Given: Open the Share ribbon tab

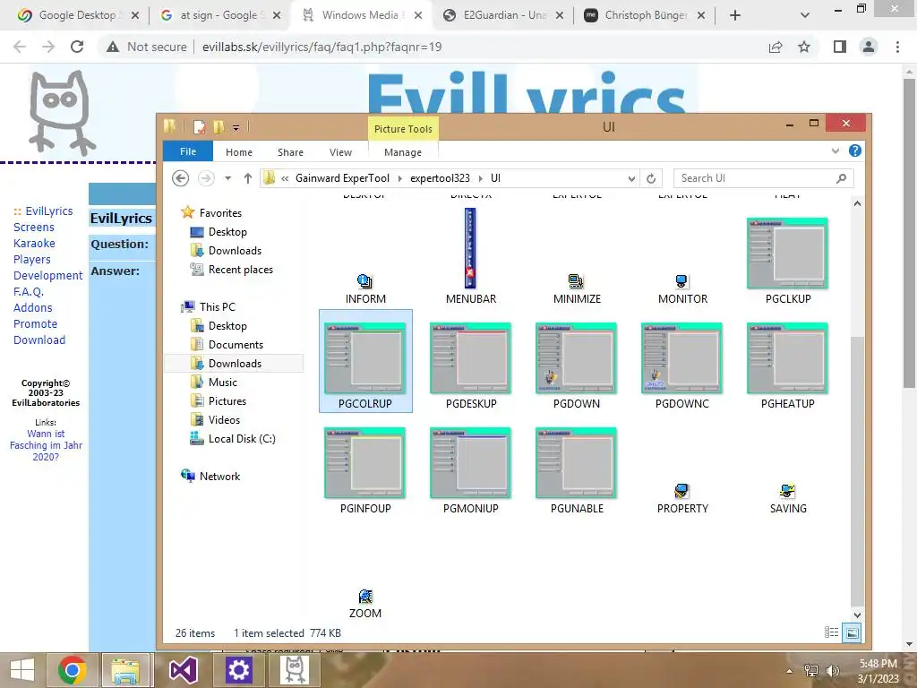Looking at the screenshot, I should click(290, 152).
